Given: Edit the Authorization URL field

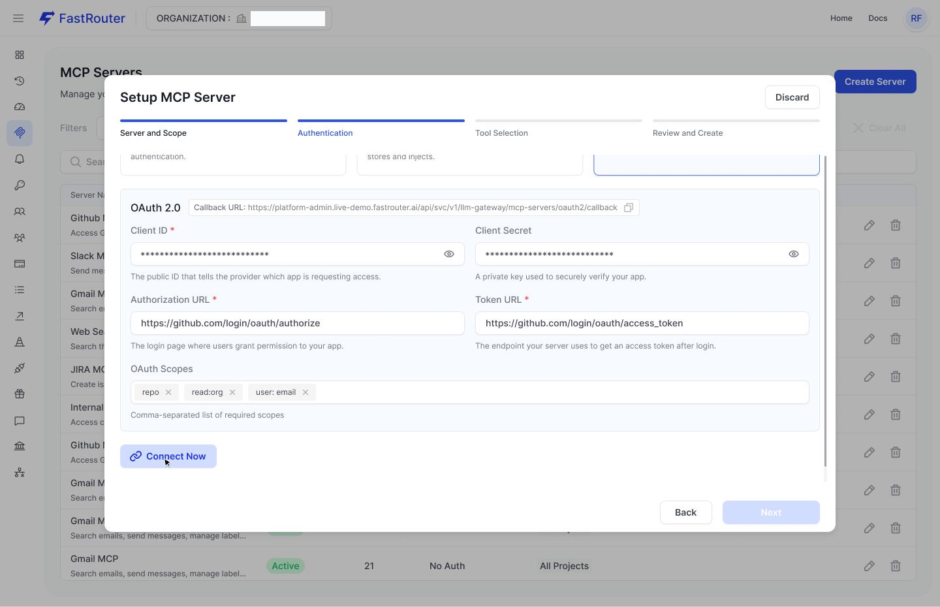Looking at the screenshot, I should [x=297, y=323].
